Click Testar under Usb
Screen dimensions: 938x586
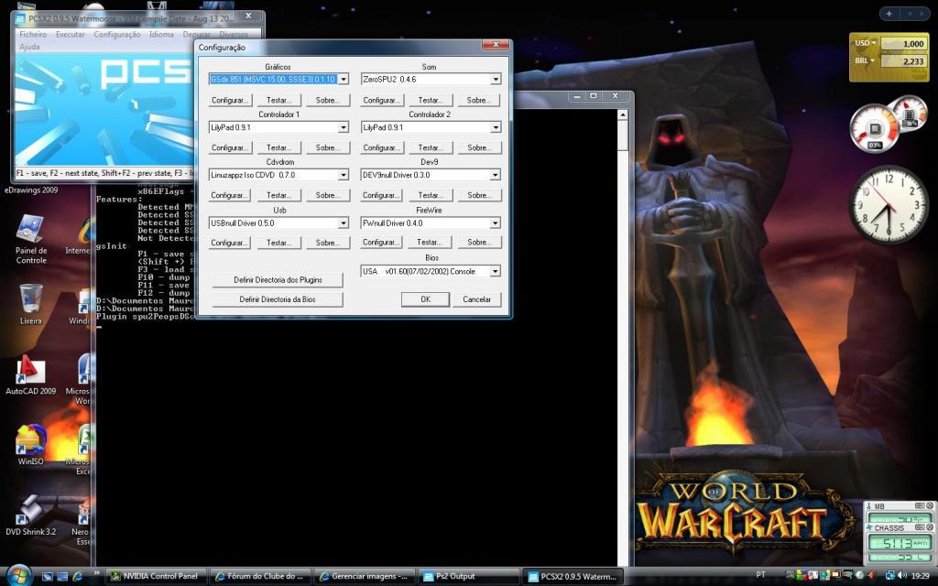pyautogui.click(x=279, y=243)
